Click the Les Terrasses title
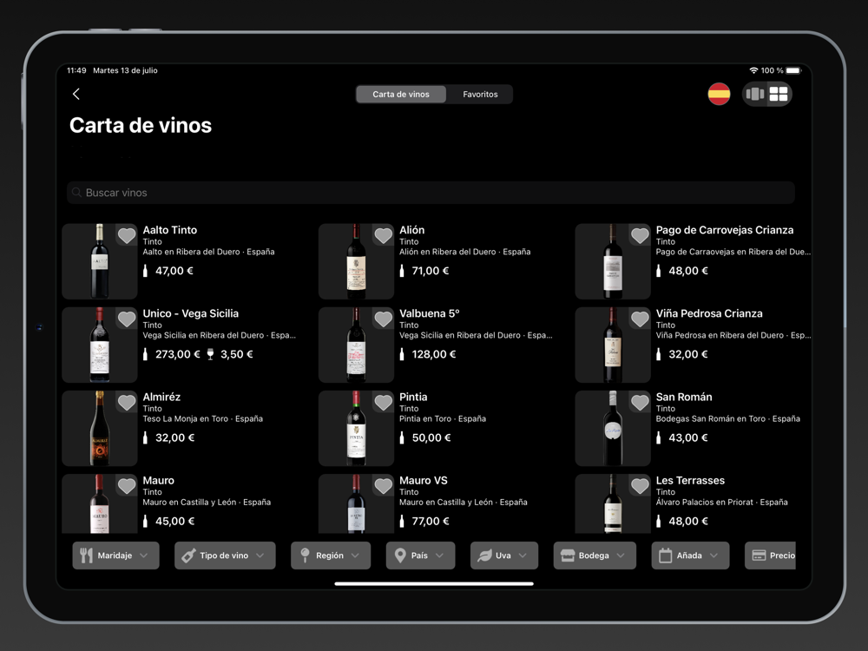This screenshot has height=651, width=868. [x=690, y=481]
